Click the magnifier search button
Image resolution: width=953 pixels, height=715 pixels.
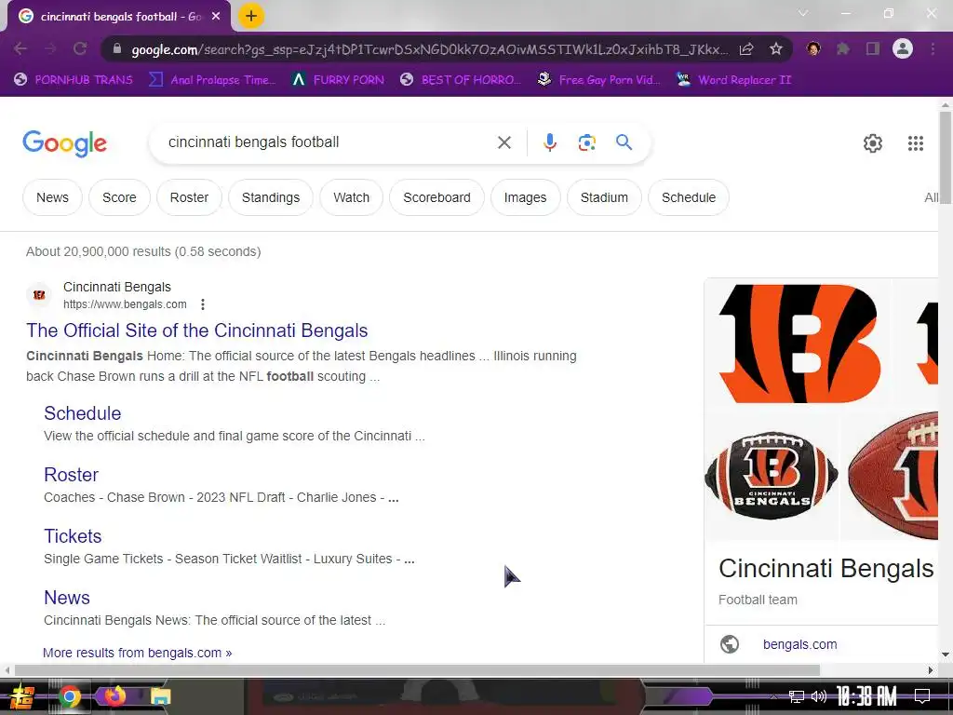coord(624,142)
